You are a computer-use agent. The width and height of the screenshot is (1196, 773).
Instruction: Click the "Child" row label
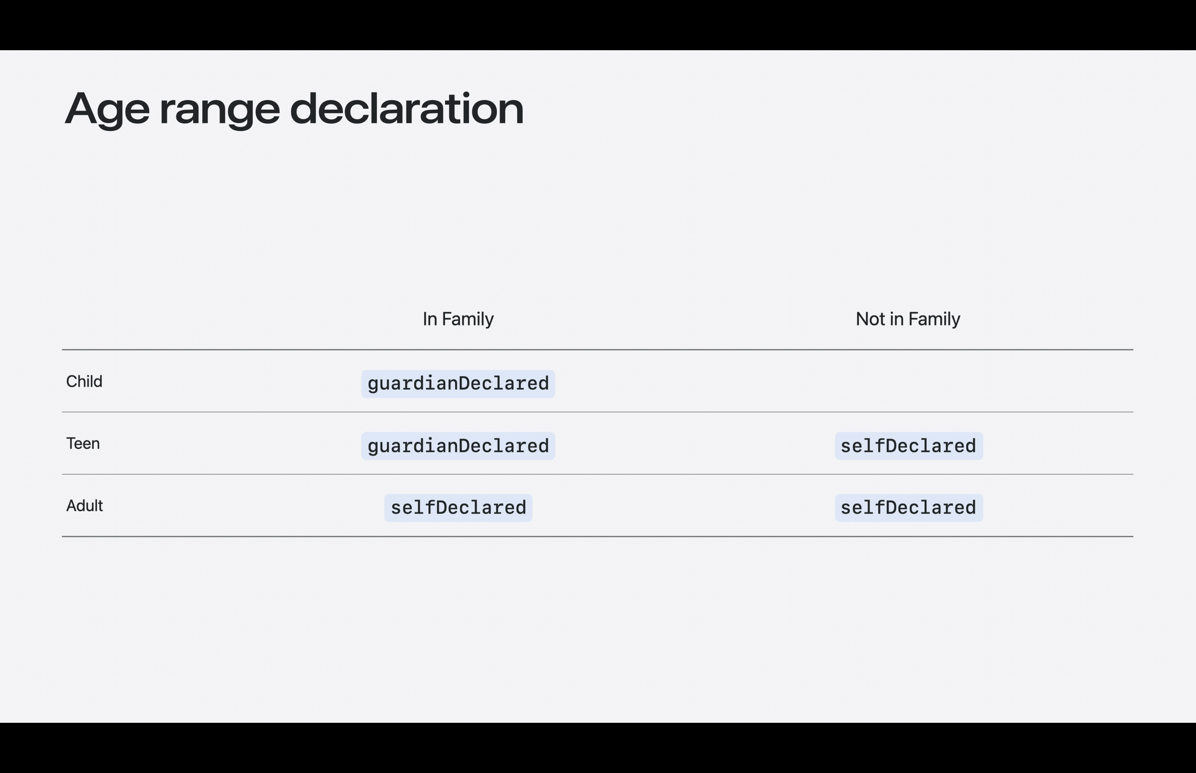point(84,381)
